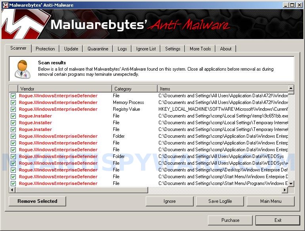Open the Ignore List tab
Screen dimensions: 305x231
point(146,49)
